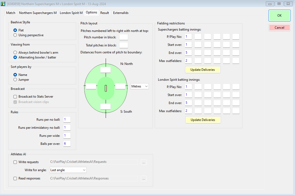Screen dimensions: 295x195
Task: Click the Balls per over field
Action: tap(67, 144)
